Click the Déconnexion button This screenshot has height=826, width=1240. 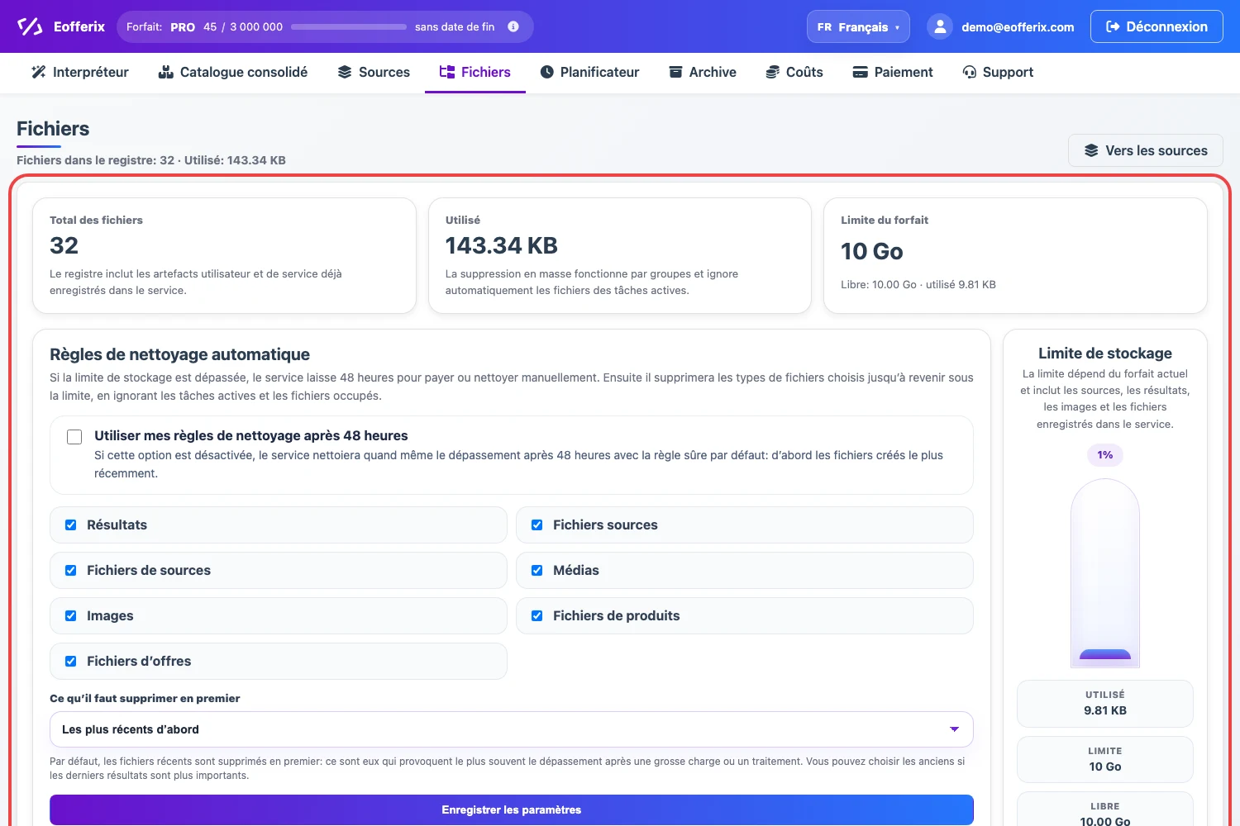pyautogui.click(x=1157, y=26)
